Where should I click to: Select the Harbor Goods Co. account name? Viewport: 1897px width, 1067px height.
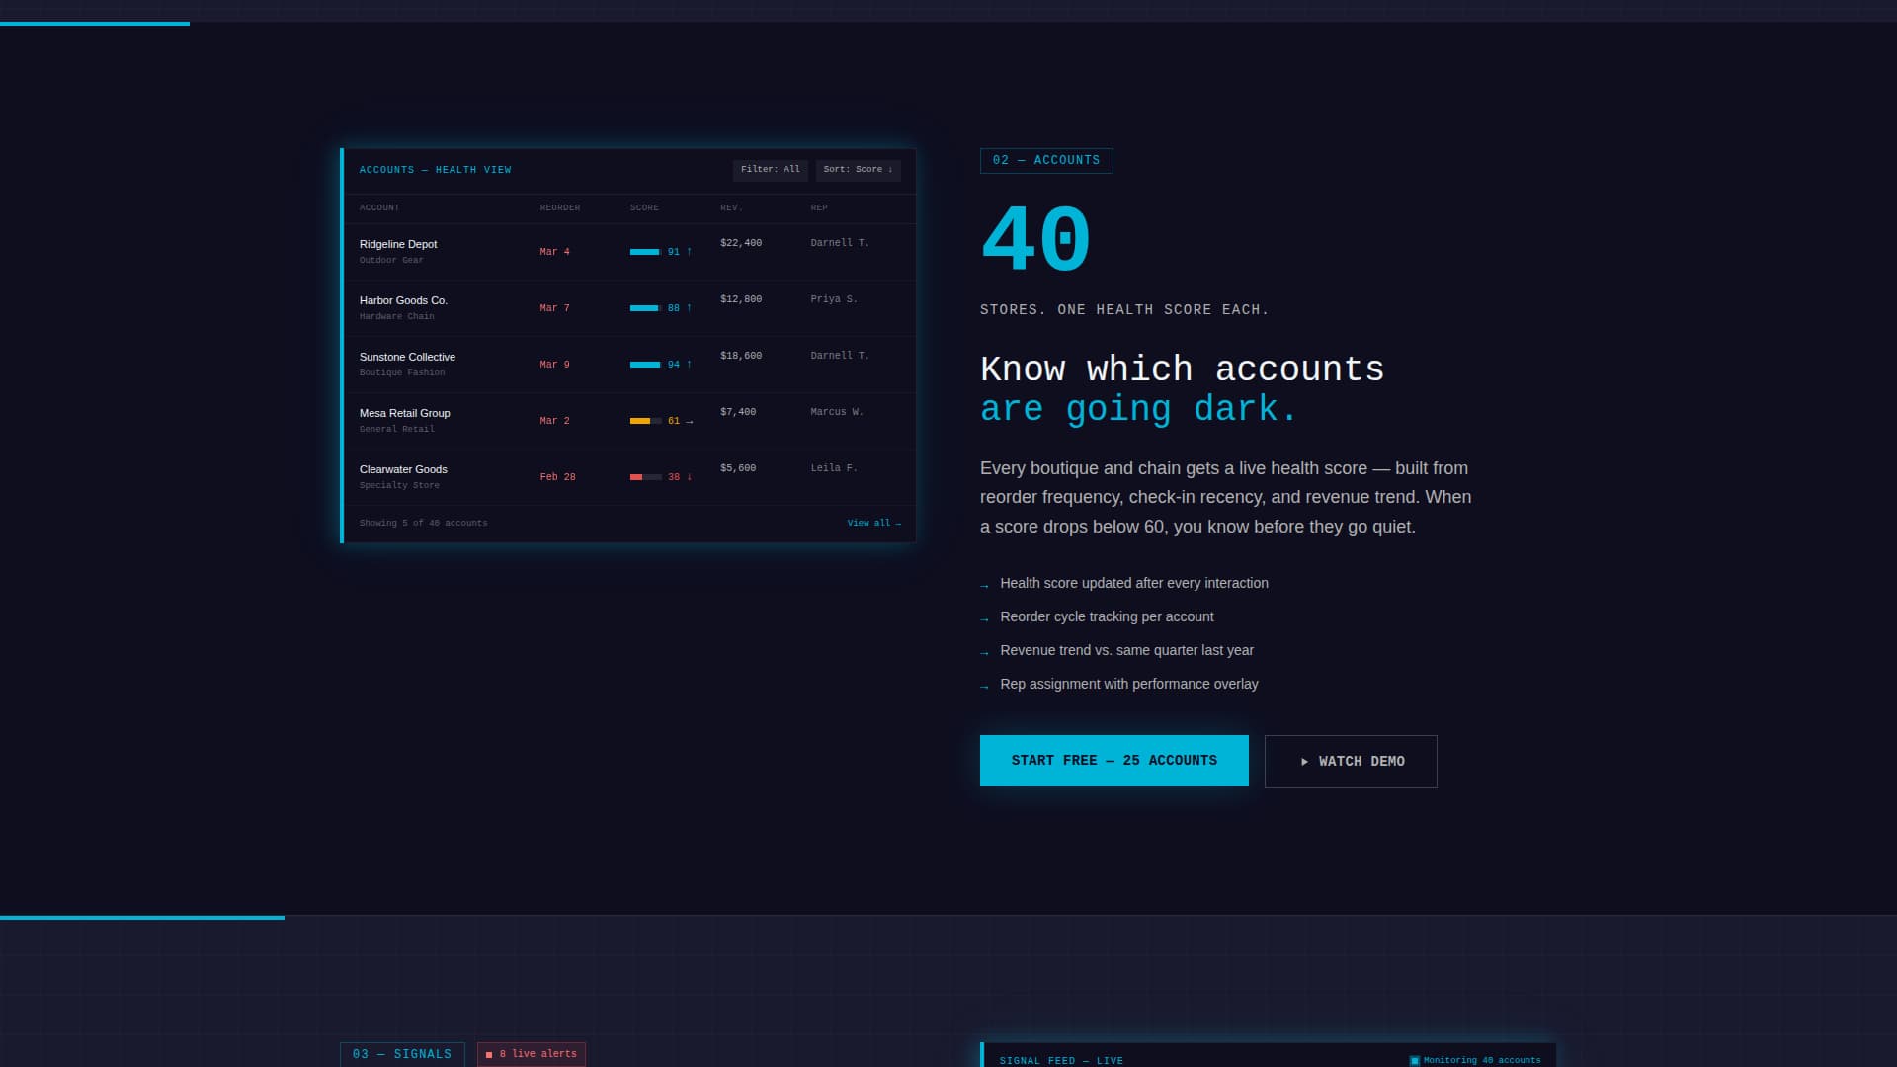click(403, 300)
